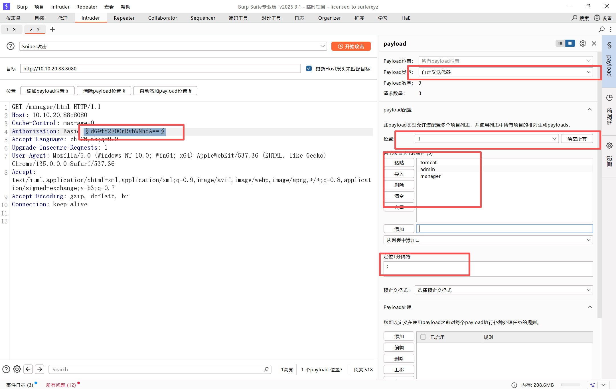Add a new Intruder tab with plus
The height and width of the screenshot is (389, 616).
pyautogui.click(x=52, y=29)
